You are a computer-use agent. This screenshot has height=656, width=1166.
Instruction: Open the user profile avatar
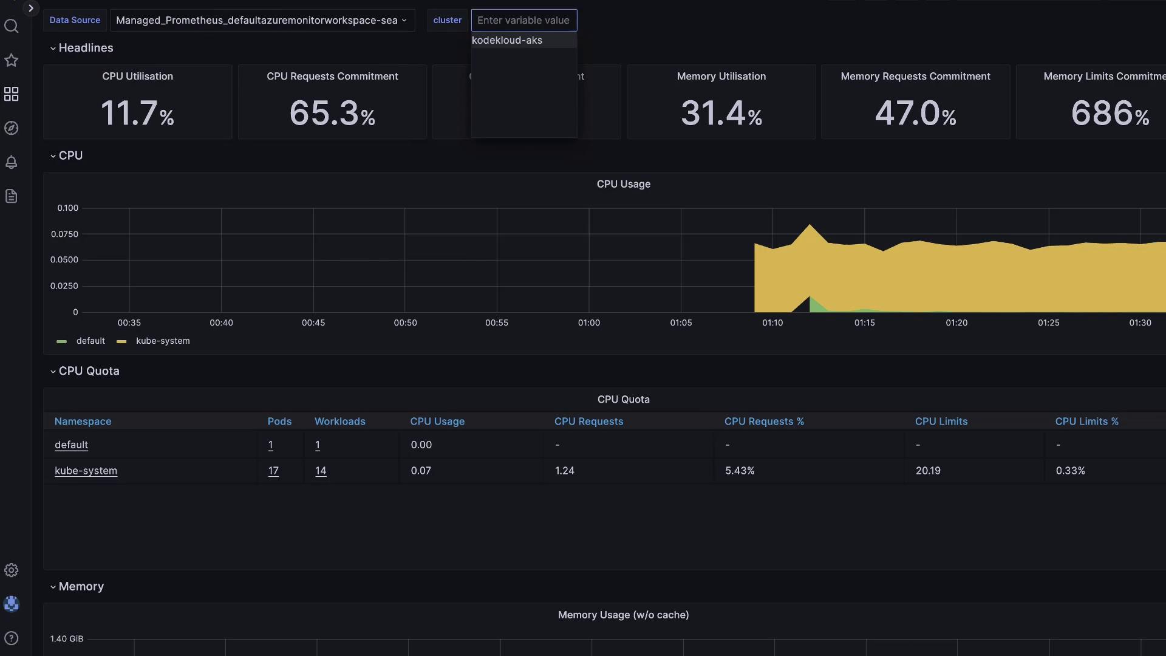(12, 604)
